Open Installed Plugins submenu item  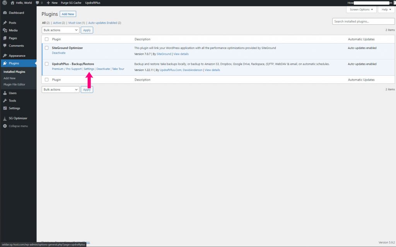point(14,72)
